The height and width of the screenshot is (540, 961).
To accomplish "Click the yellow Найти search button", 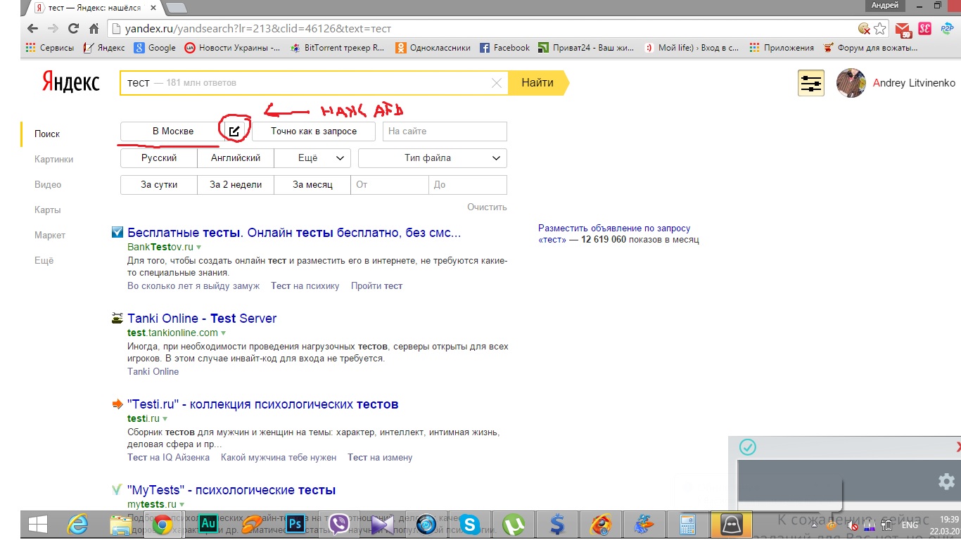I will pyautogui.click(x=539, y=83).
